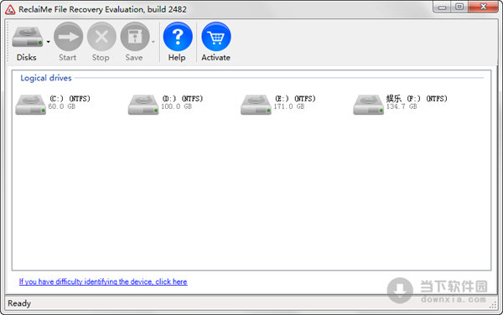Image resolution: width=503 pixels, height=315 pixels.
Task: Click the 134.7 GB size text
Action: coord(402,106)
